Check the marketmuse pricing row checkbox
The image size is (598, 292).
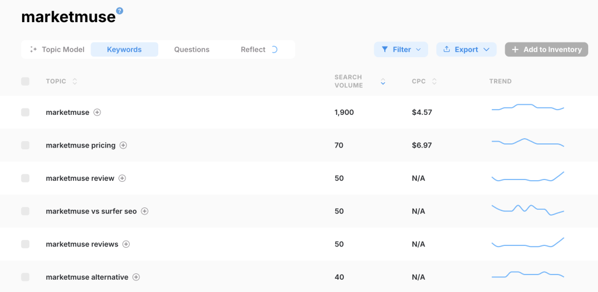(x=25, y=145)
